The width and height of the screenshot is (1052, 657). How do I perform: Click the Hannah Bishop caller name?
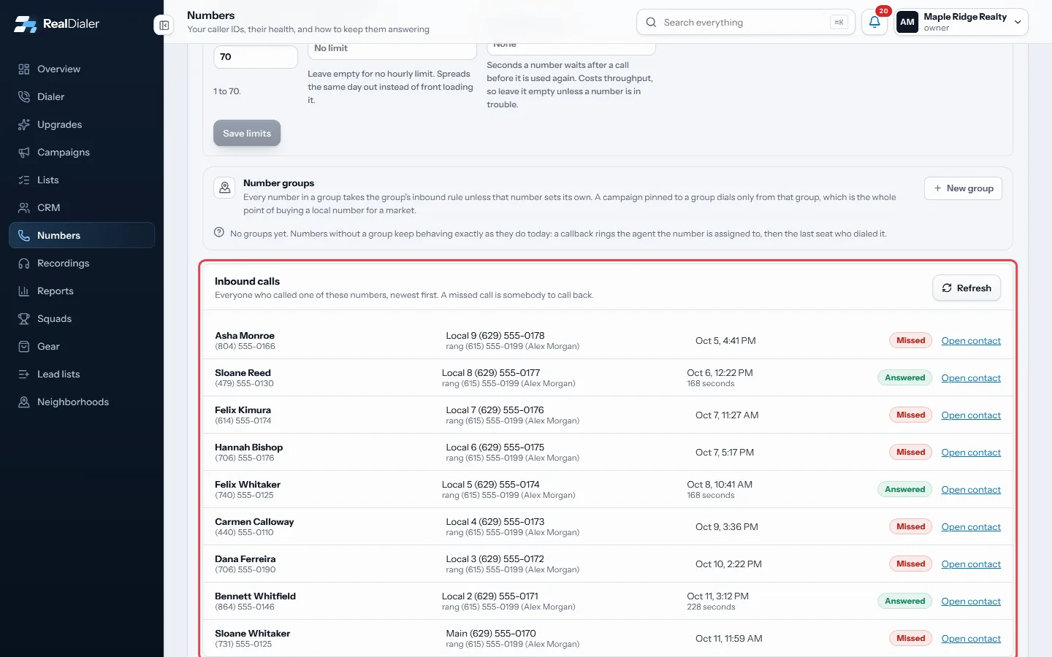(248, 447)
